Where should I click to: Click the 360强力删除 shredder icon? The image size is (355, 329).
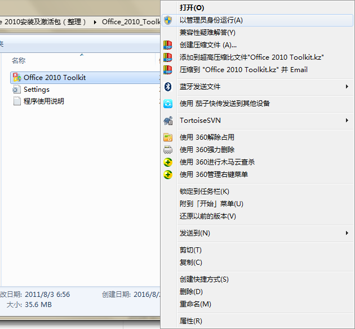click(168, 150)
